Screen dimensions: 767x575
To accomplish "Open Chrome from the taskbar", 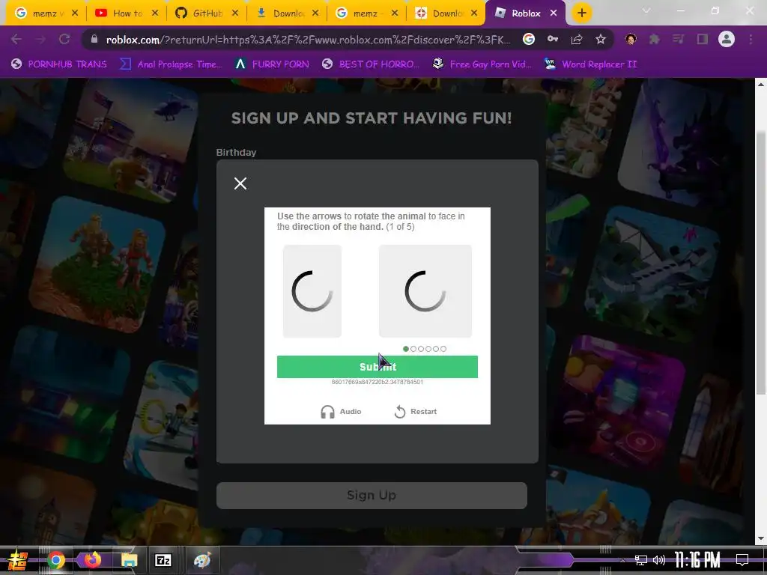I will click(56, 560).
